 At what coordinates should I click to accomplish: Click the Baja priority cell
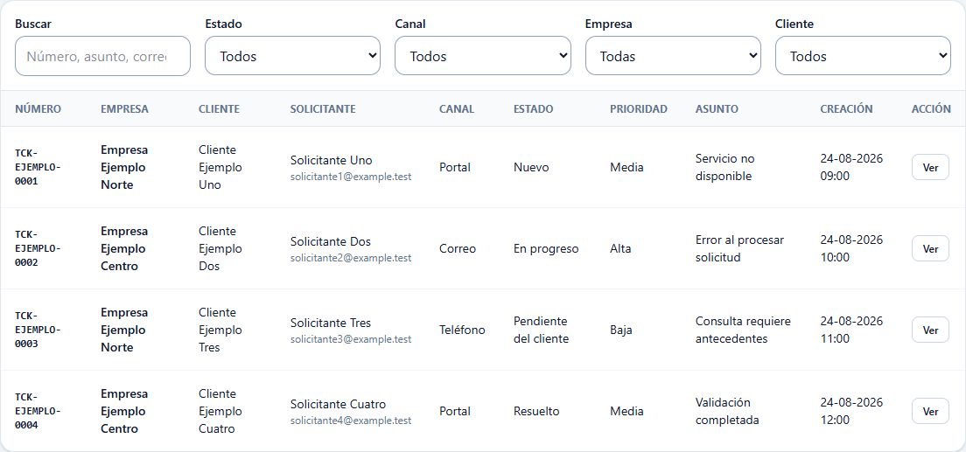pos(621,330)
